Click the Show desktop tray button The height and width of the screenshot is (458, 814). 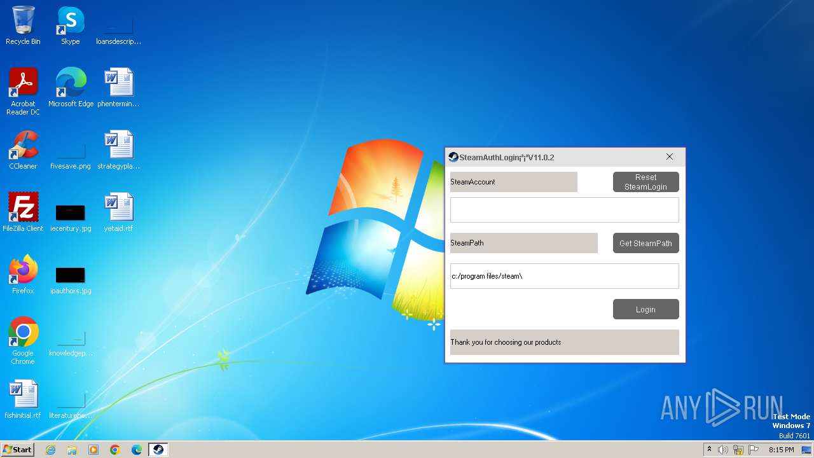point(807,450)
